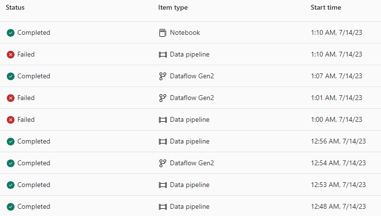Click Completed text in 12:54 AM row
This screenshot has width=381, height=216.
click(34, 163)
